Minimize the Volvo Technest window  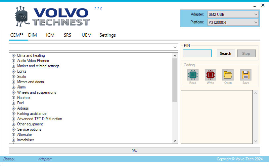(254, 6)
